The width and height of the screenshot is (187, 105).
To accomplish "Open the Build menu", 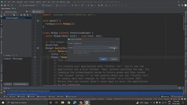I will tap(44, 2).
